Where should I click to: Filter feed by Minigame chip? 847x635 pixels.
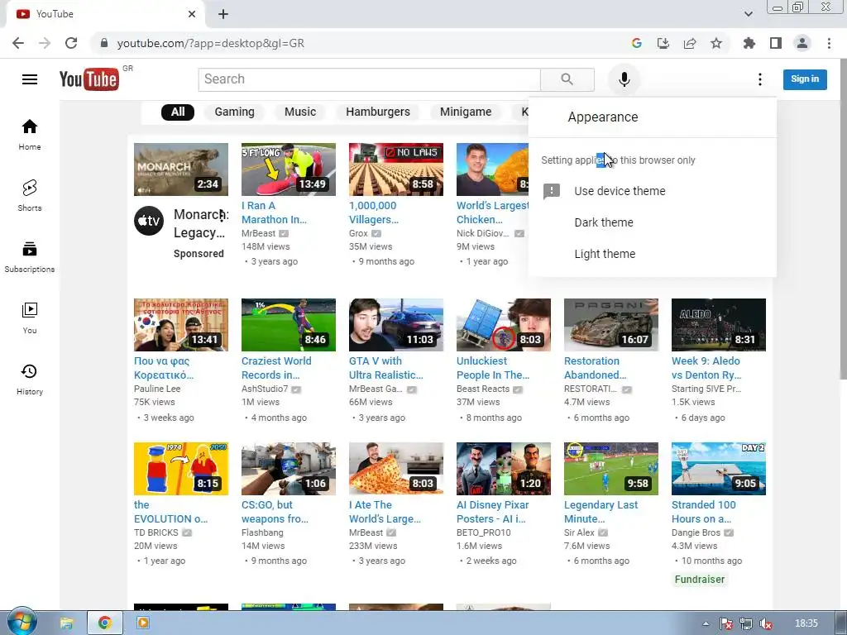click(466, 112)
